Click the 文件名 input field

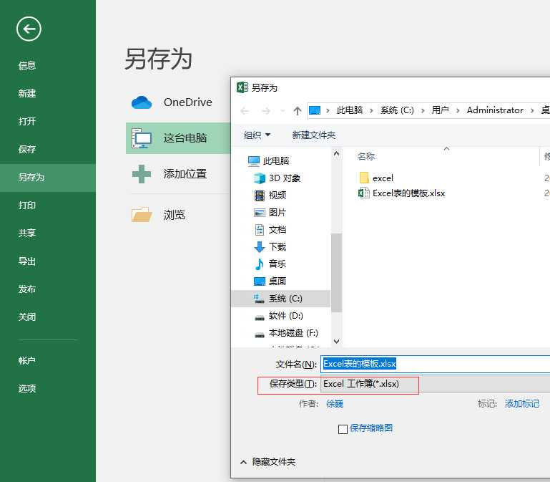pyautogui.click(x=435, y=364)
